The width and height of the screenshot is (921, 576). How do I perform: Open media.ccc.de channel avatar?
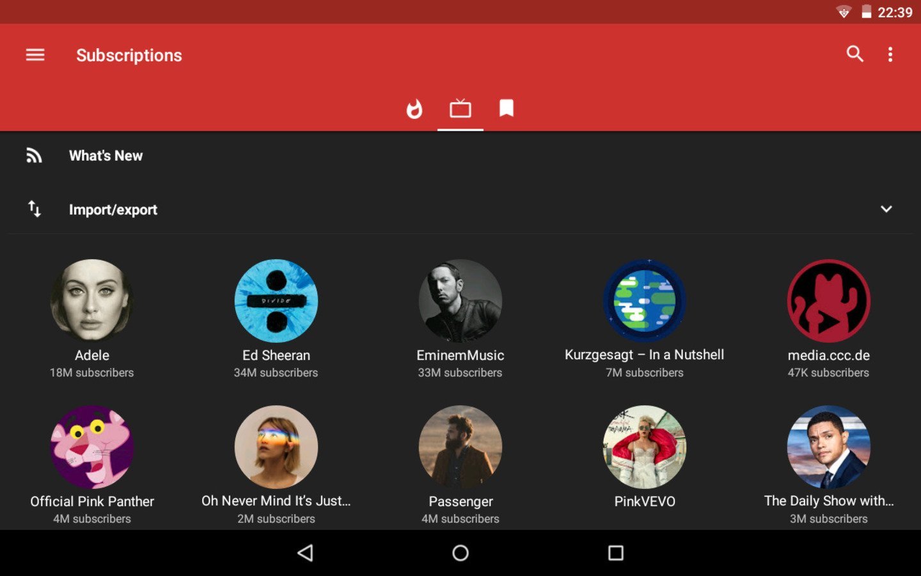coord(829,300)
